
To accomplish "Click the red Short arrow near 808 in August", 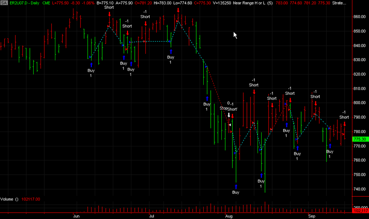I will 254,92.
